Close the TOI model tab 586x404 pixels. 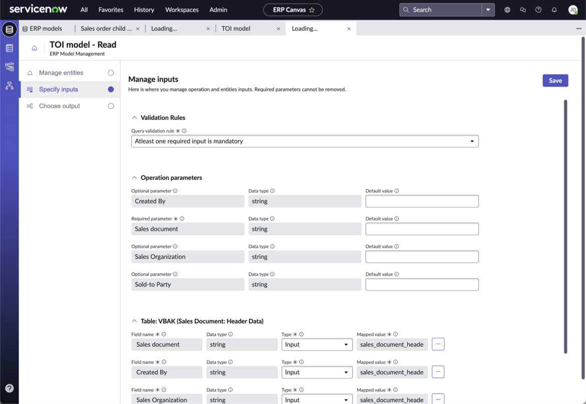pos(278,29)
